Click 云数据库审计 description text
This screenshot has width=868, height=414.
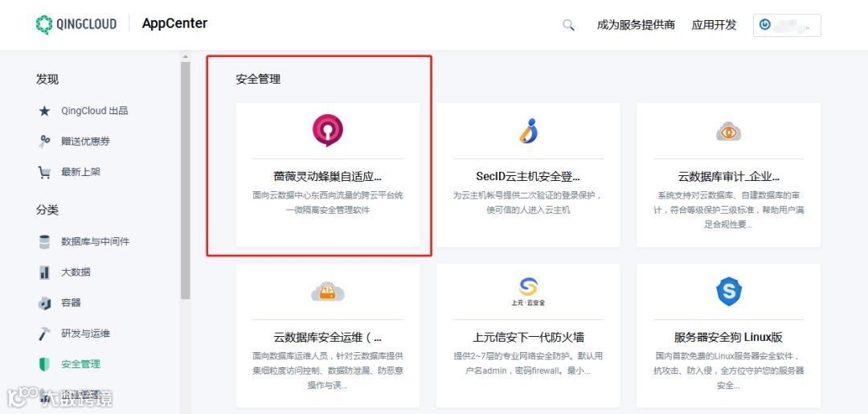[728, 211]
